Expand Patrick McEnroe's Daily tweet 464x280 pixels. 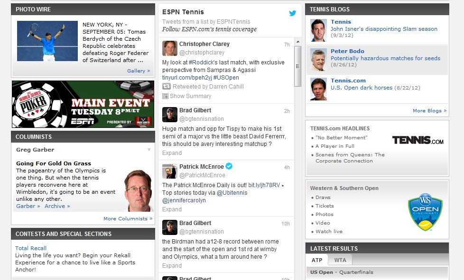172,209
